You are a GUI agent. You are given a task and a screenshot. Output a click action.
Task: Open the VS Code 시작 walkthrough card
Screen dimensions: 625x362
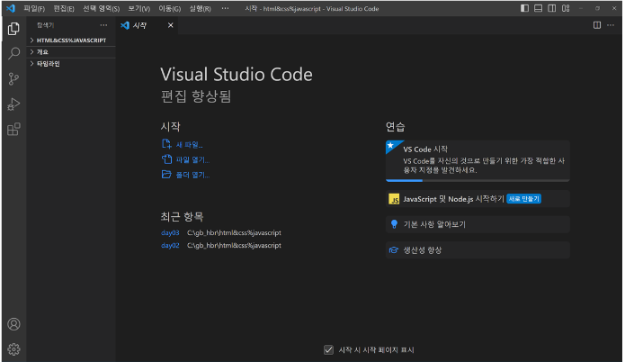pos(478,161)
